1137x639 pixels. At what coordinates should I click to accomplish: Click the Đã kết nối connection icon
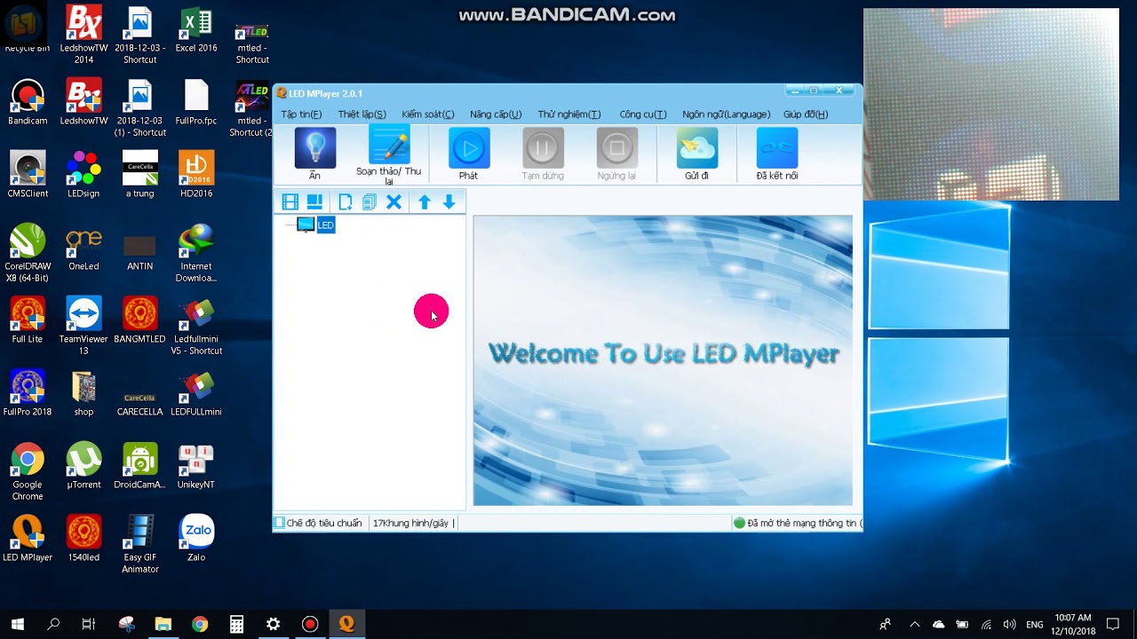[x=777, y=148]
